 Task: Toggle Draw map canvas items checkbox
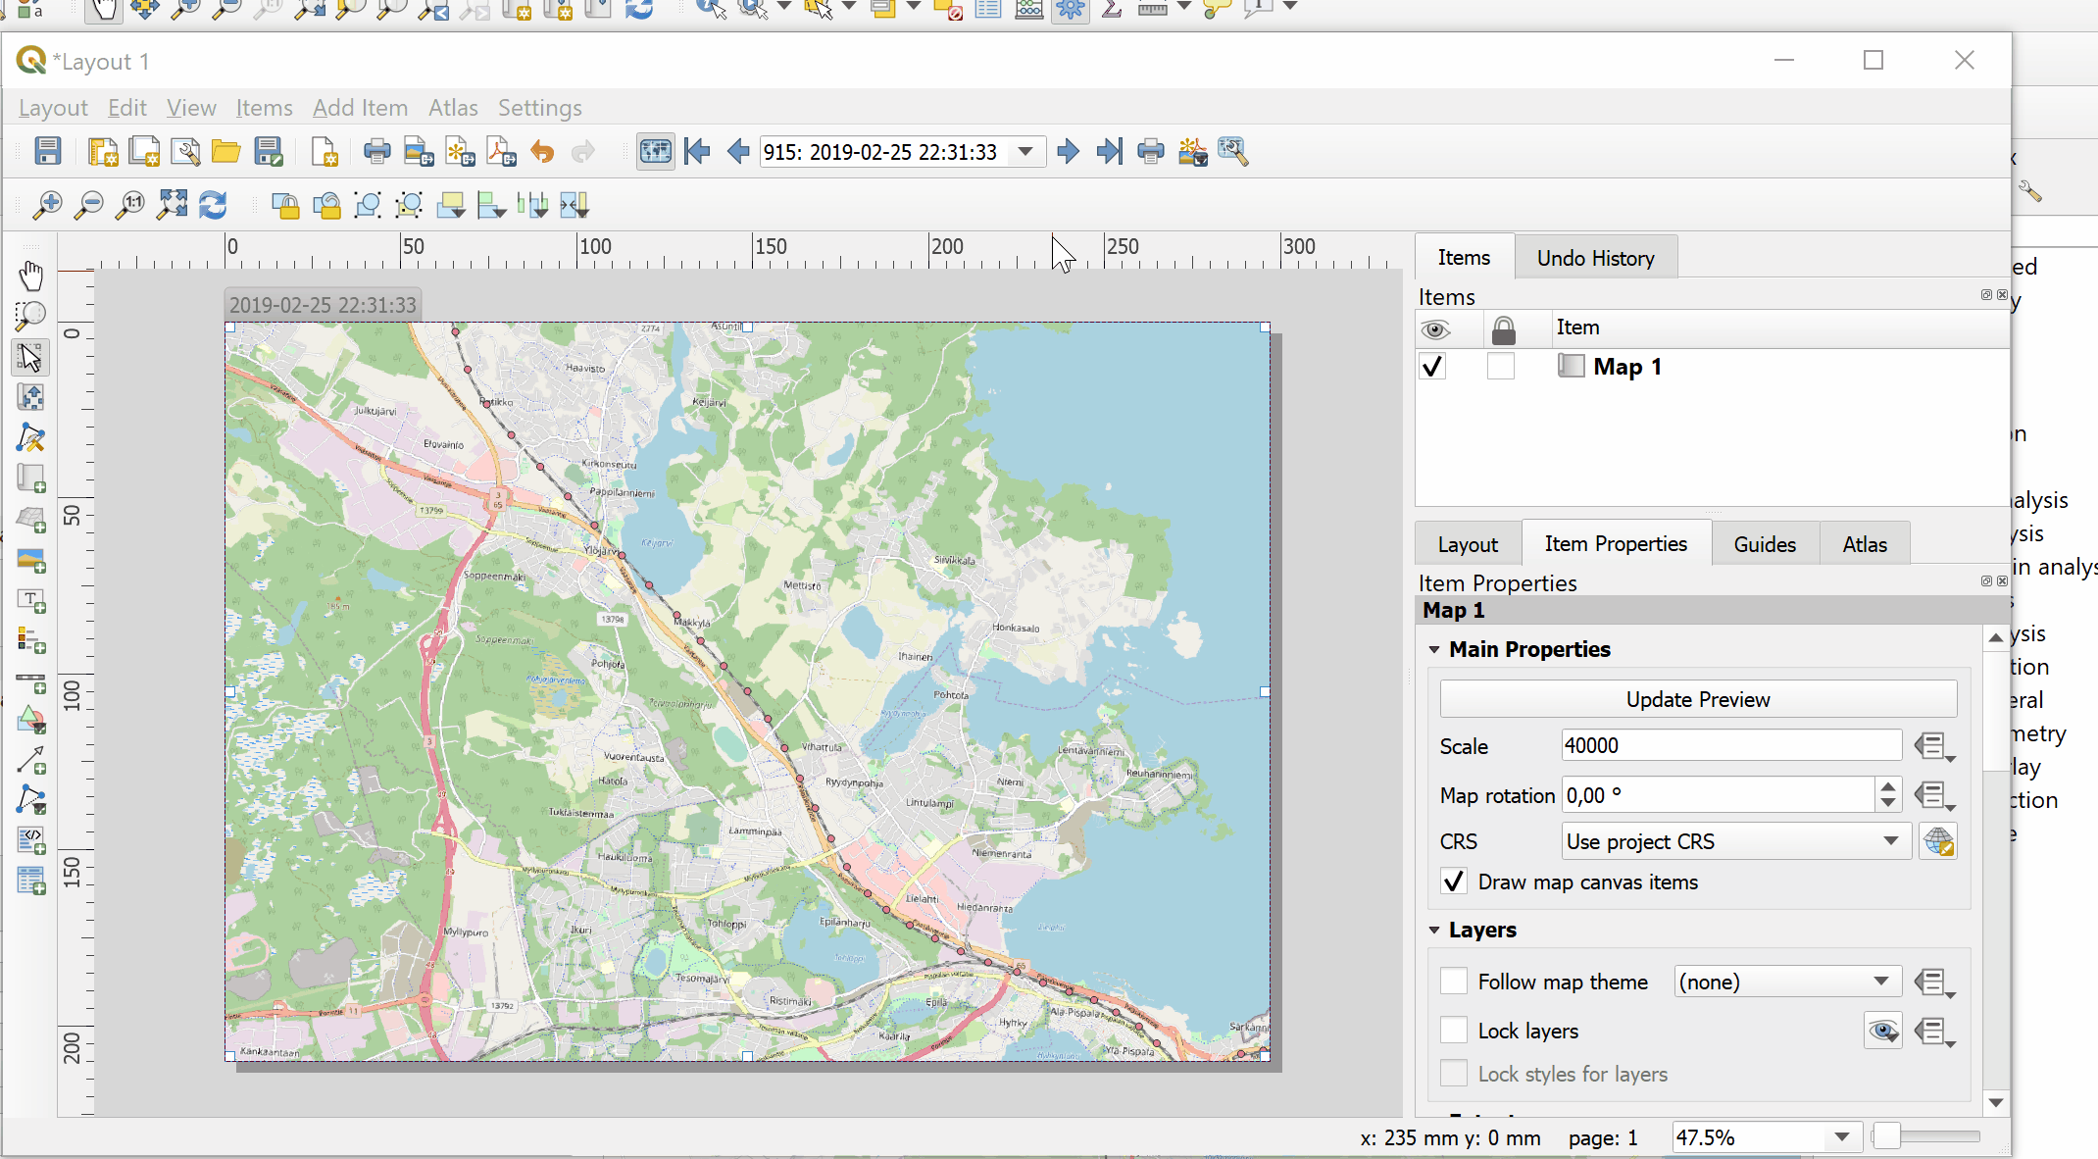[1454, 882]
